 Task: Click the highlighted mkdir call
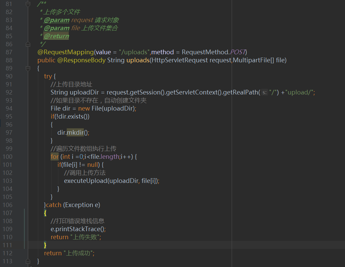click(75, 133)
